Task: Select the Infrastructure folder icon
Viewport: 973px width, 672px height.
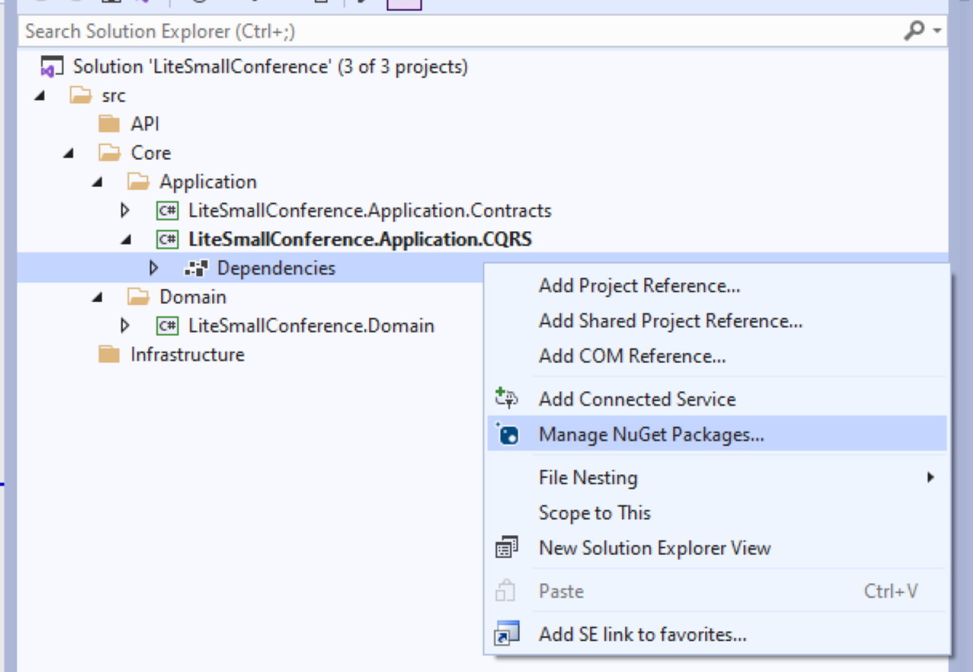Action: 109,355
